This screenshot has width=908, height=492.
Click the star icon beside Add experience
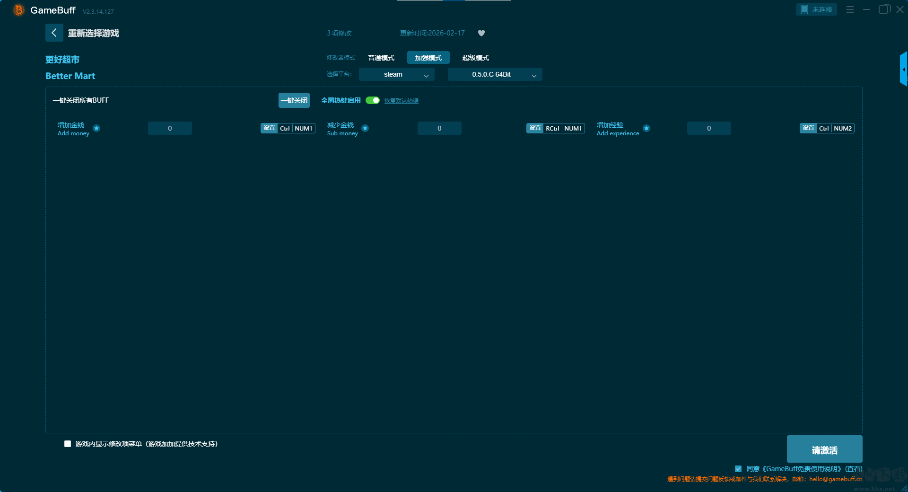(x=646, y=128)
